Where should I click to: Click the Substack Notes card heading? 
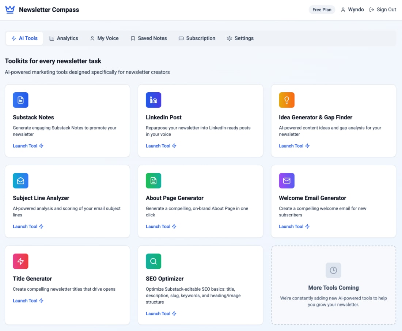point(33,118)
